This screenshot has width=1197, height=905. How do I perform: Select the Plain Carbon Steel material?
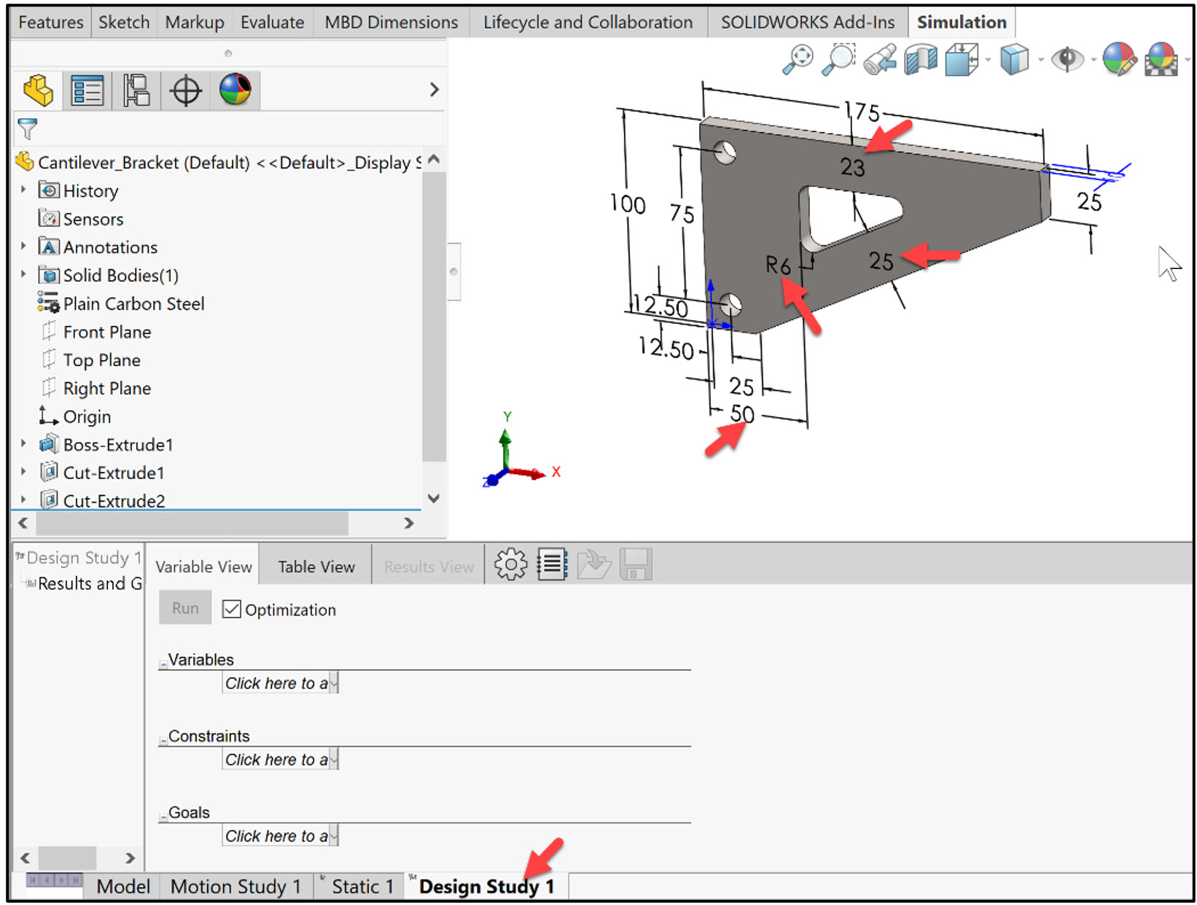(133, 303)
